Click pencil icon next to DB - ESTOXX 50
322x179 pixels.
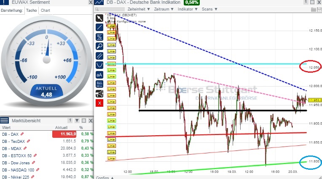click(35, 155)
